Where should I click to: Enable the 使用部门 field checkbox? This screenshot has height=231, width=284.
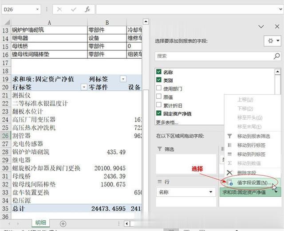[159, 88]
